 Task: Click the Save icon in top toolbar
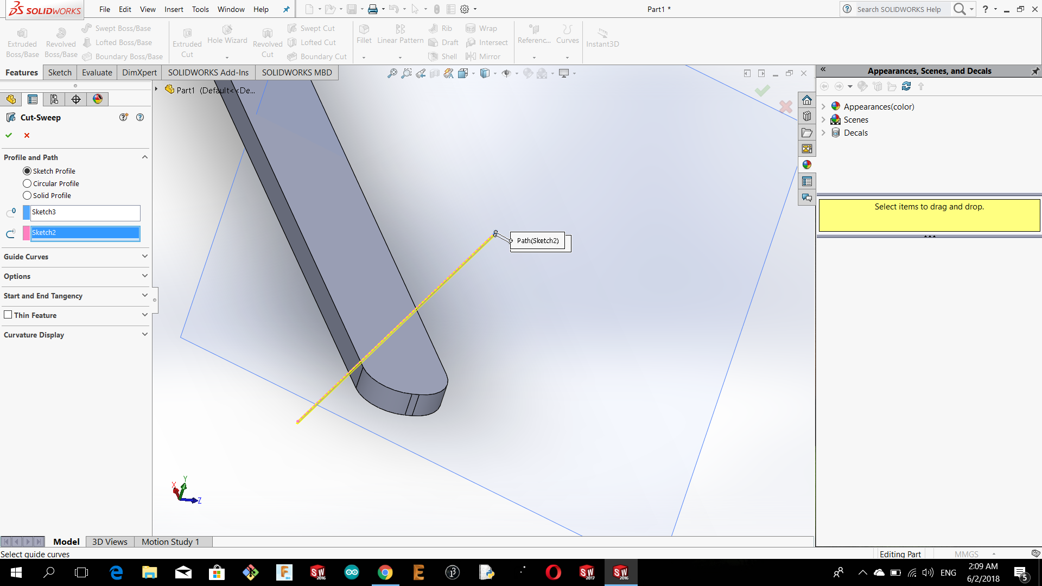pyautogui.click(x=352, y=9)
